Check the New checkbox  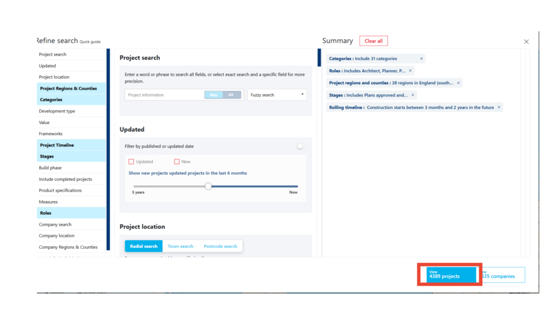pos(177,162)
